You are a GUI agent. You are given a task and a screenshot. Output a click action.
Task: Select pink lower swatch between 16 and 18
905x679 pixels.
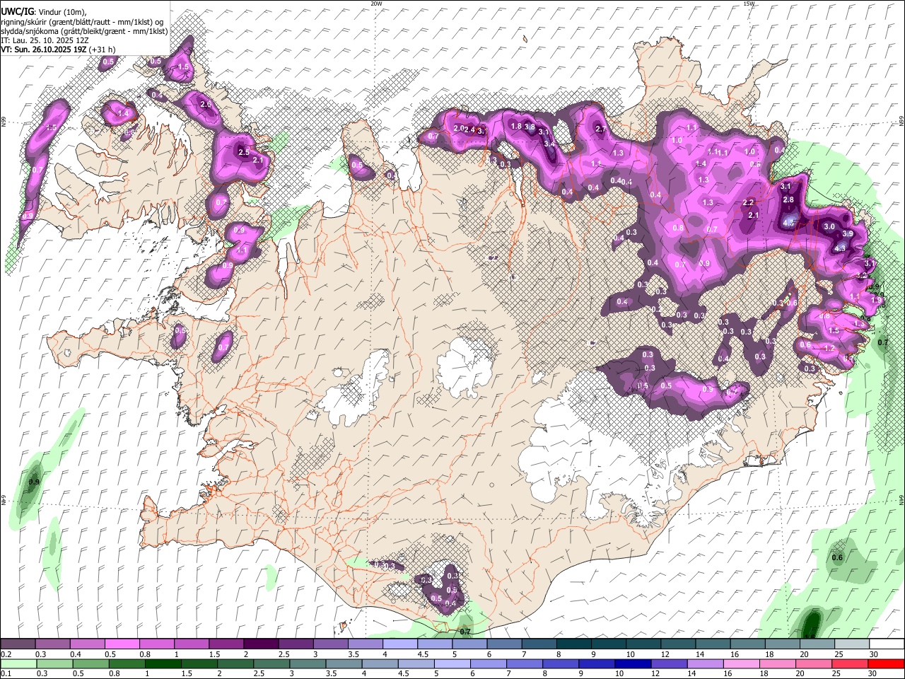point(741,664)
